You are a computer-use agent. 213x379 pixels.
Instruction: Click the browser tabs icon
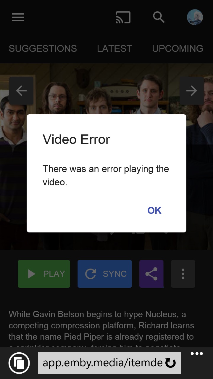pos(19,363)
